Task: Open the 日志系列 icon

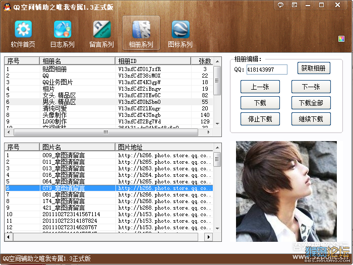Action: click(63, 29)
